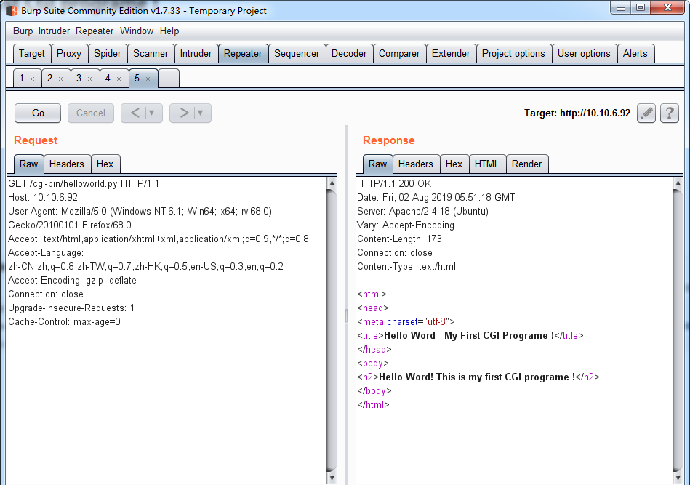
Task: Close Repeater tab 2 via its x
Action: point(61,79)
